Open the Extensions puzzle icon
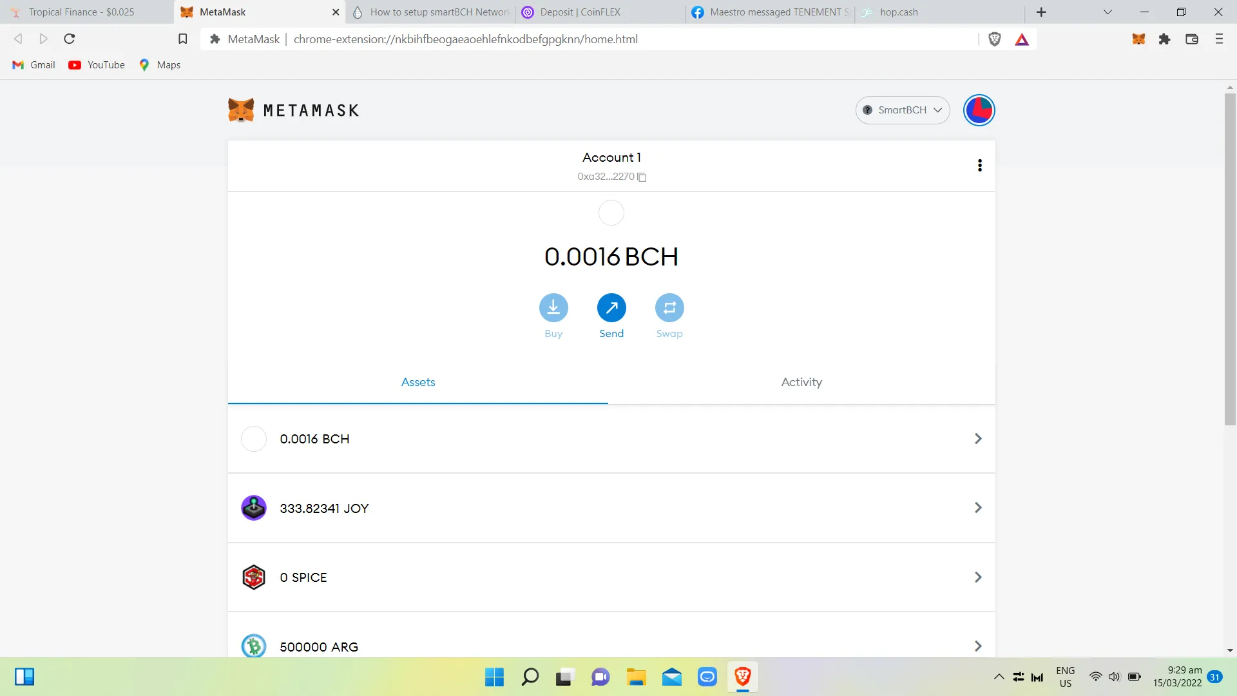This screenshot has height=696, width=1237. click(1164, 39)
